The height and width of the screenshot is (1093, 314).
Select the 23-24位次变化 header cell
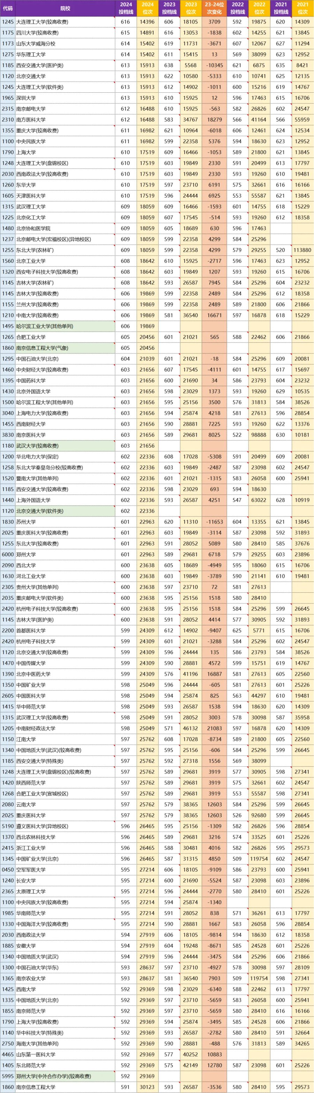pyautogui.click(x=214, y=8)
